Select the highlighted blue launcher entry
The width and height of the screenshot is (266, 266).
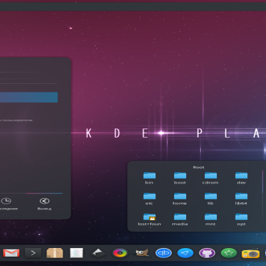click(29, 97)
